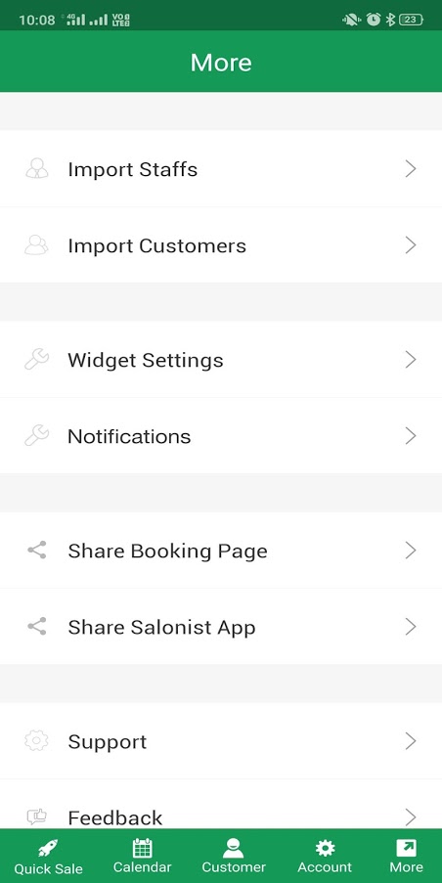The height and width of the screenshot is (883, 442).
Task: Switch to the Customer tab
Action: (x=234, y=856)
